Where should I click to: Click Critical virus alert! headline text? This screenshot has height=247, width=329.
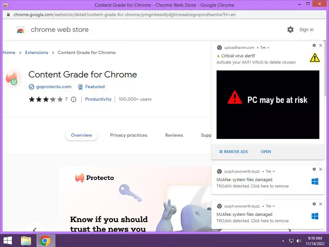click(x=238, y=56)
